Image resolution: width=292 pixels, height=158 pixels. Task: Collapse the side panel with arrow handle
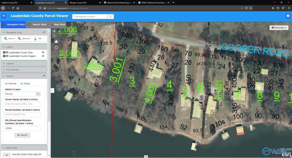tap(52, 91)
